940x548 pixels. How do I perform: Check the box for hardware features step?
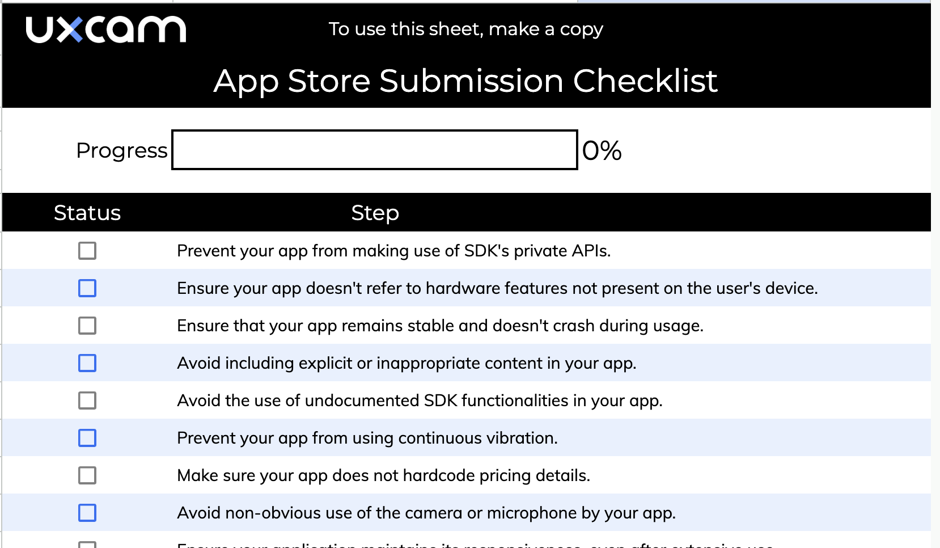(86, 288)
